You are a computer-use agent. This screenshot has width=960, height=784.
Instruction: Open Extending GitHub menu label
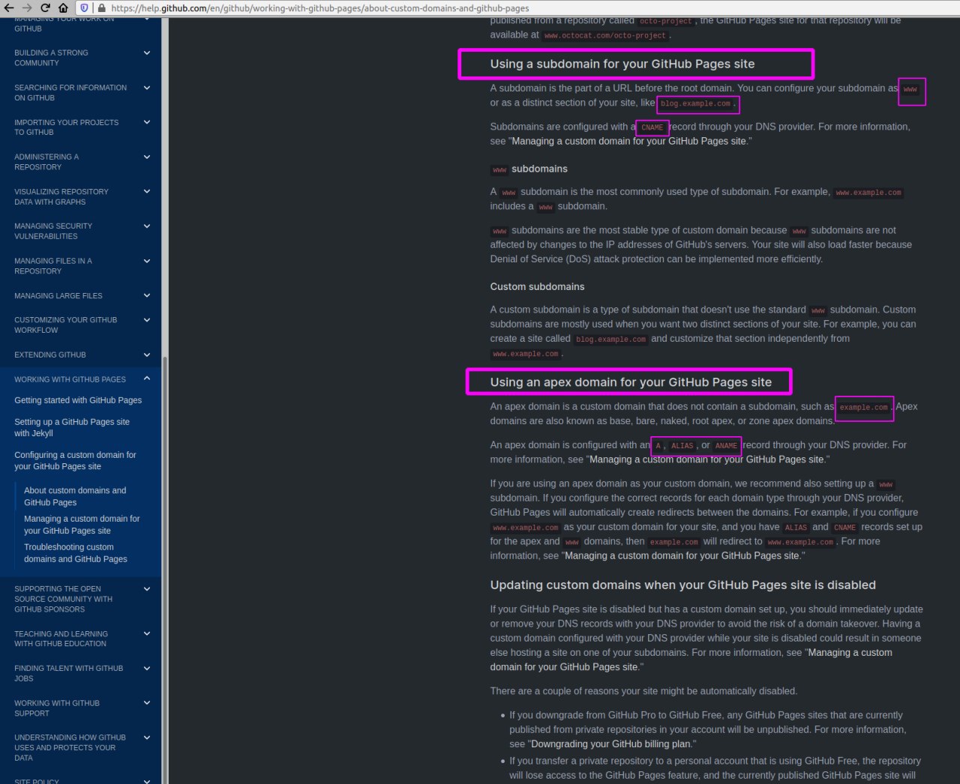tap(50, 355)
